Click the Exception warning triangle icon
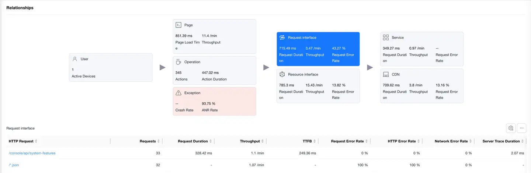 click(178, 93)
